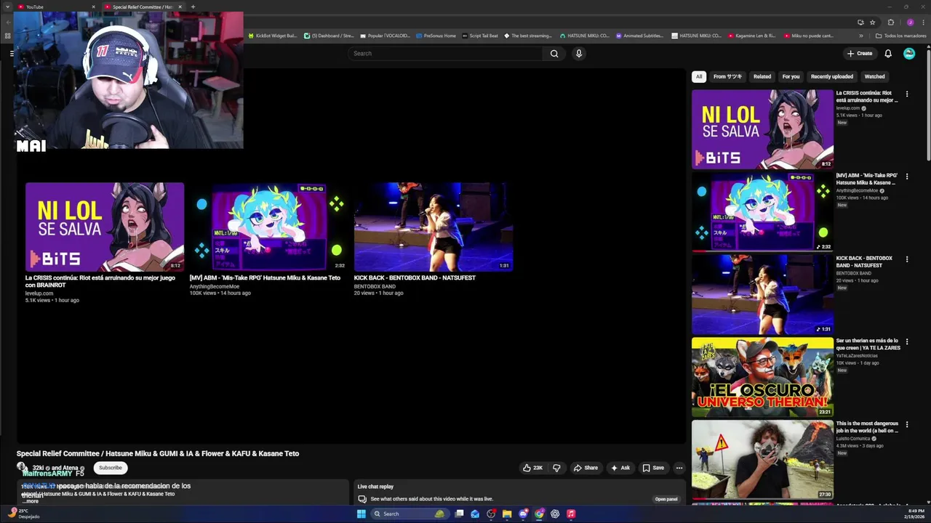Open the OSCURO UNIVERSO THERIAN sidebar thumbnail
Viewport: 931px width, 523px height.
(762, 377)
